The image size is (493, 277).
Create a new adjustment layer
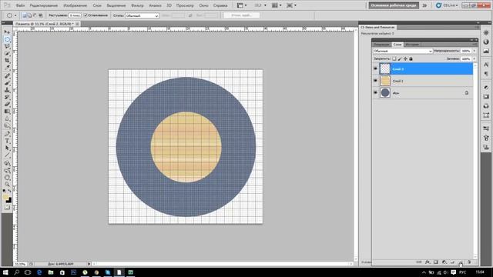444,262
